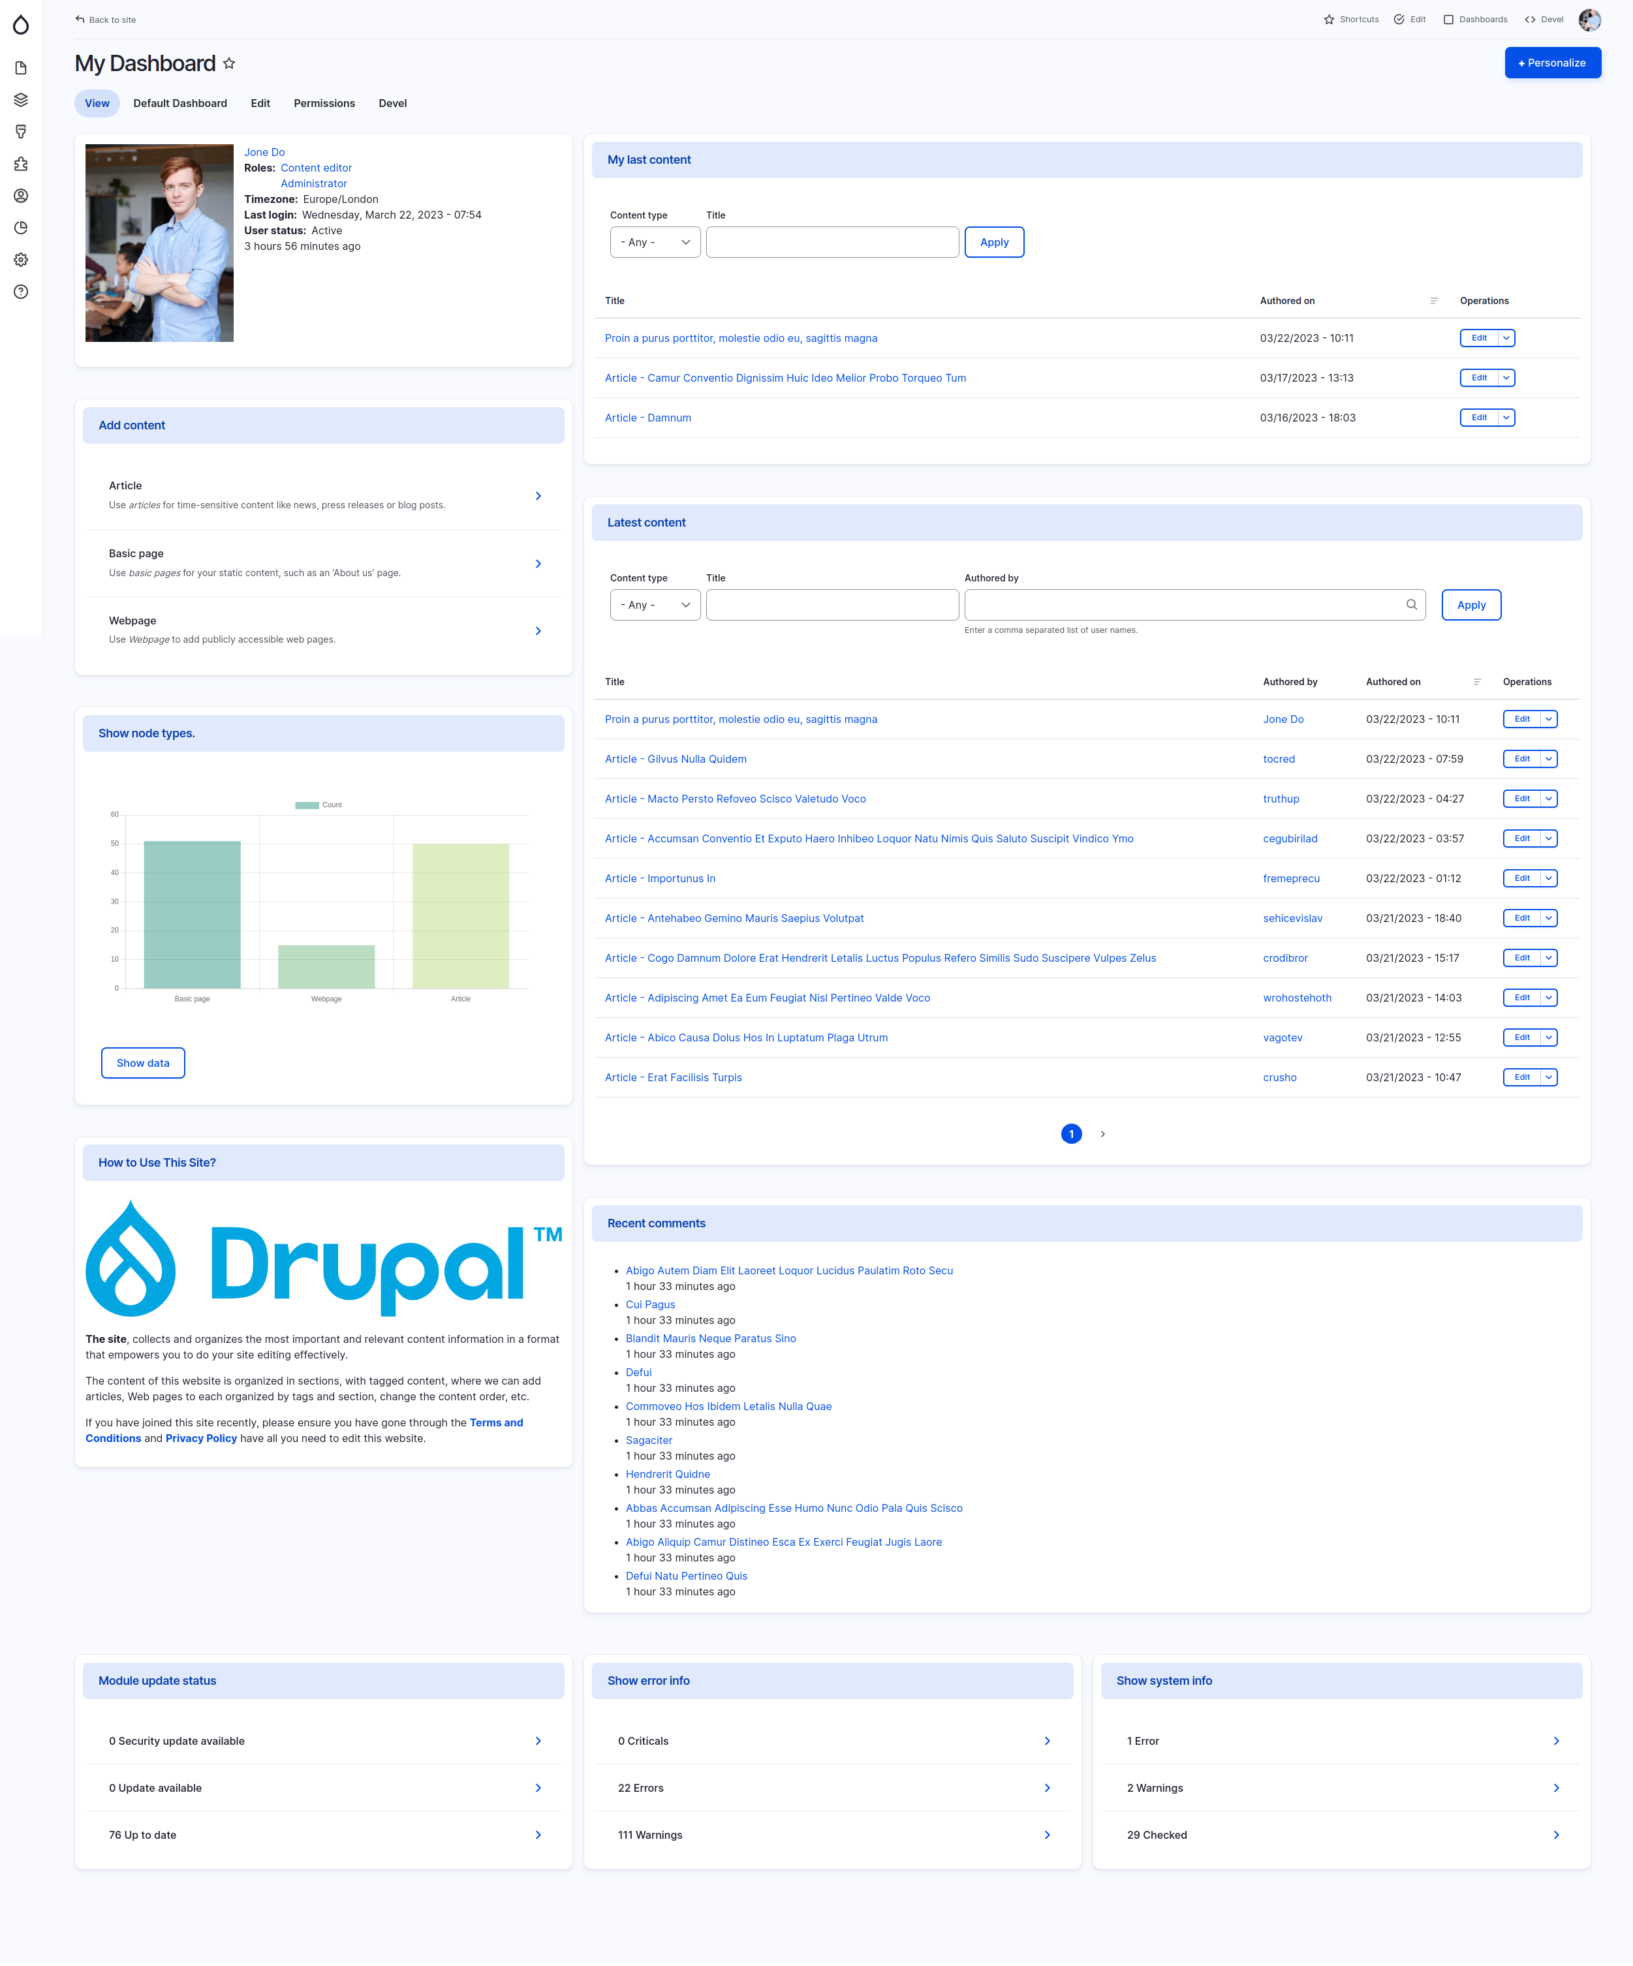Click the Drupal drop logo in sidebar
Screen dimensions: 1633x1966
(21, 24)
